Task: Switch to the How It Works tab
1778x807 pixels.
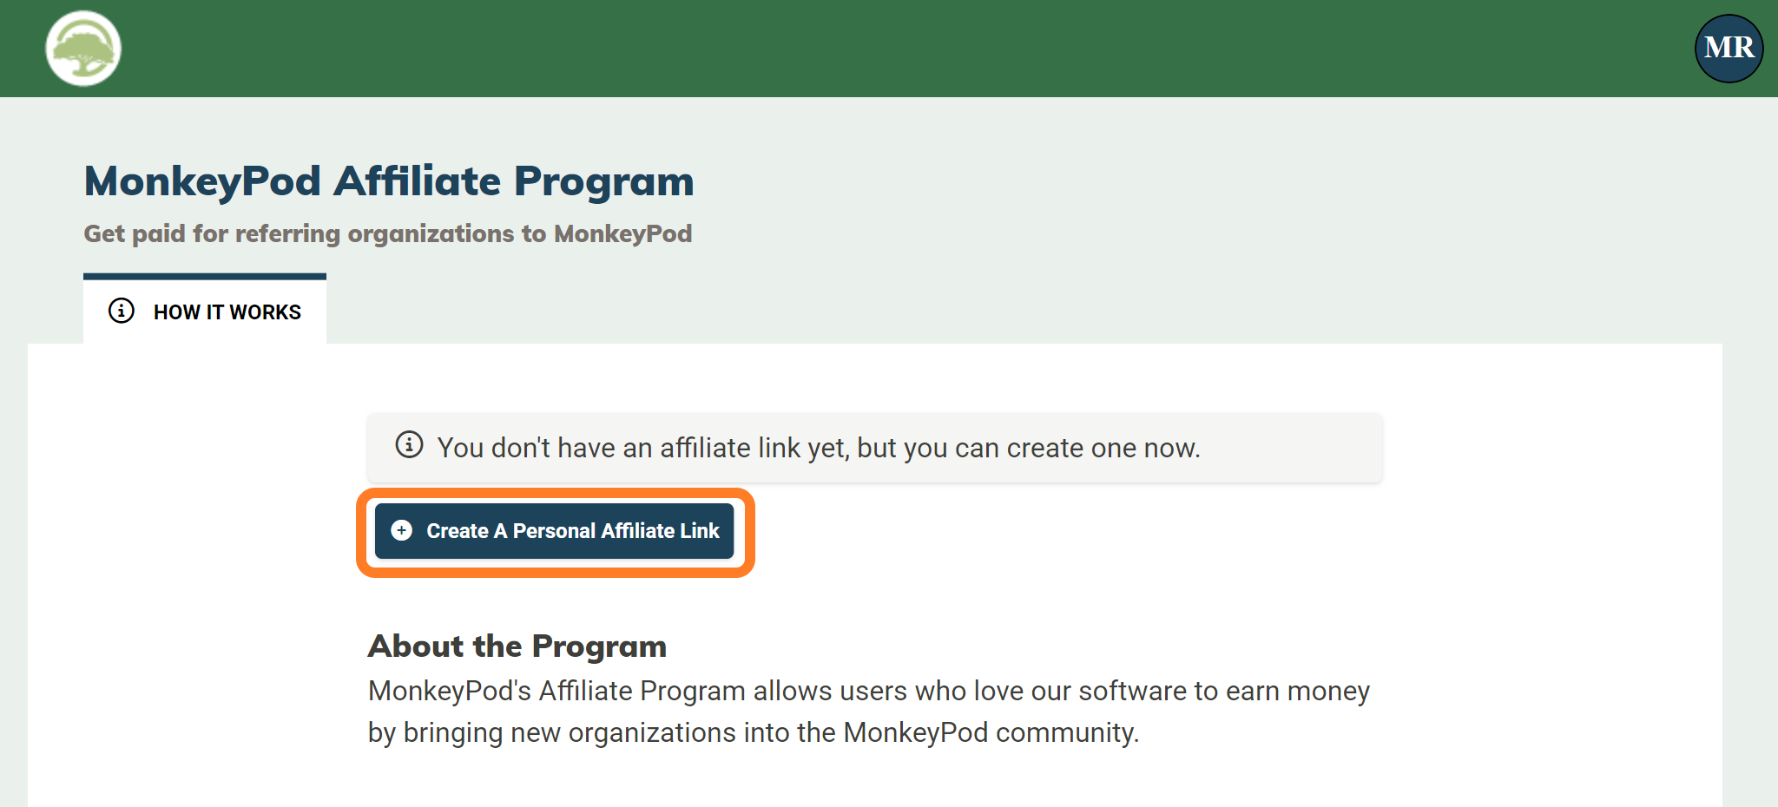Action: point(205,310)
